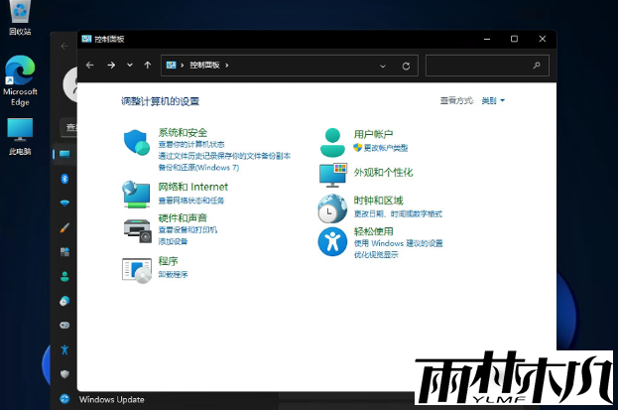Click the refresh button in address bar
Viewport: 618px width, 410px height.
tap(406, 66)
